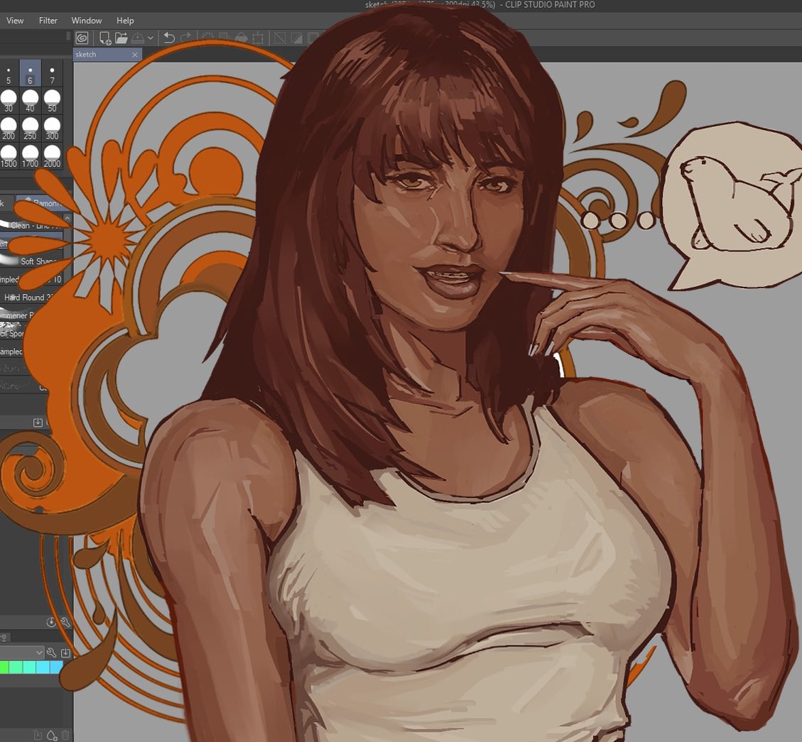Choose brush size 40 preset
Image resolution: width=802 pixels, height=742 pixels.
[x=30, y=101]
